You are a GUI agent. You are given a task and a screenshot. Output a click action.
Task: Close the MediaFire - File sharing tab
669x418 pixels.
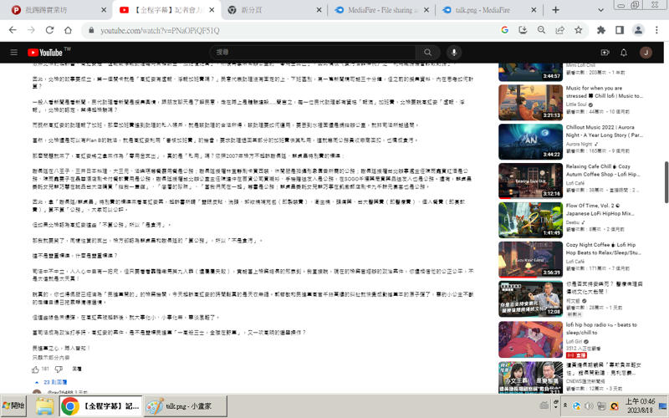coord(426,10)
